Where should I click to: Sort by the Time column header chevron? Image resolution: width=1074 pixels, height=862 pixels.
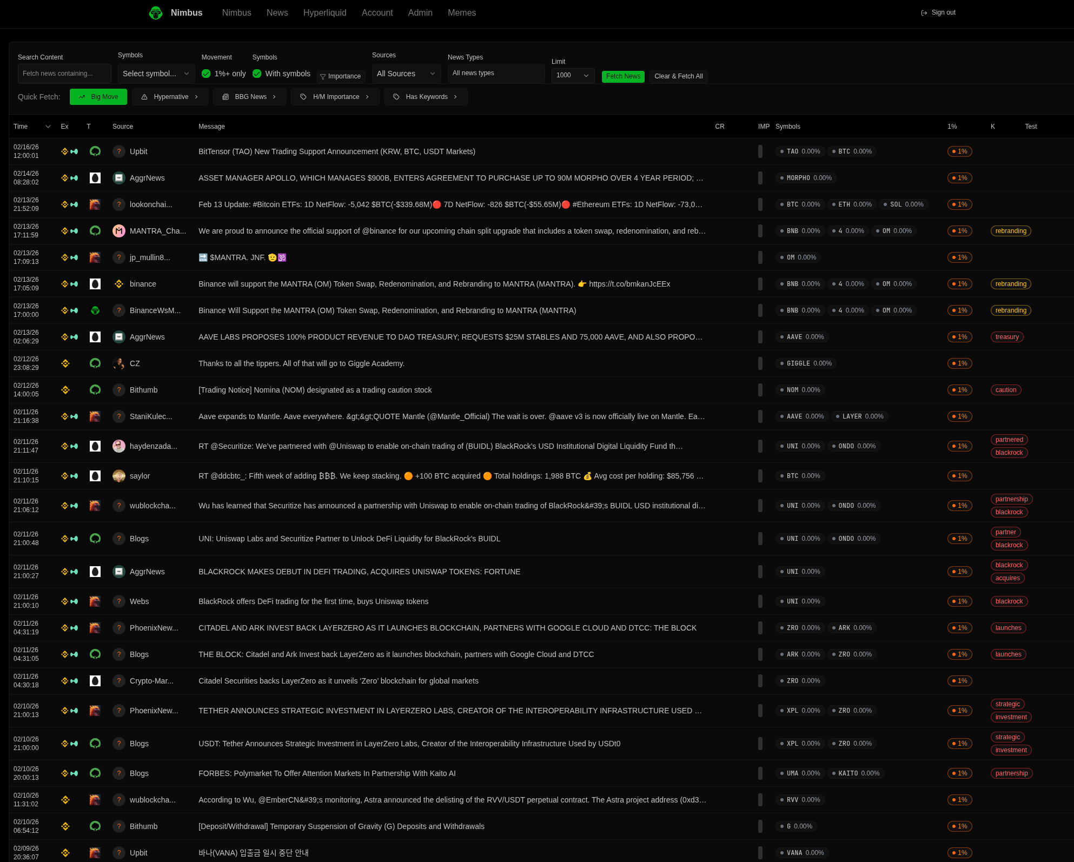[x=48, y=127]
